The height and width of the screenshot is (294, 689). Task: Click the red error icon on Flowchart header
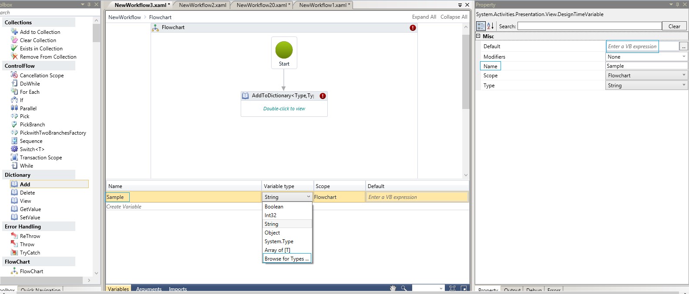pyautogui.click(x=413, y=28)
